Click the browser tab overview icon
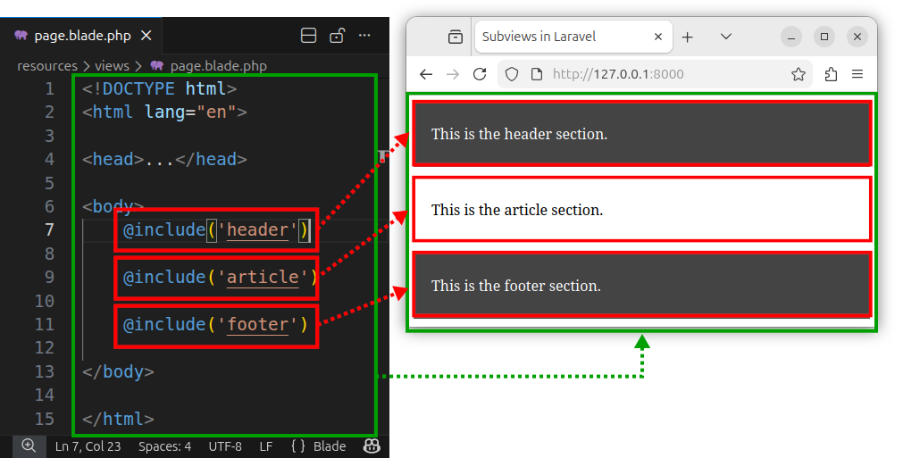The width and height of the screenshot is (903, 458). [456, 37]
